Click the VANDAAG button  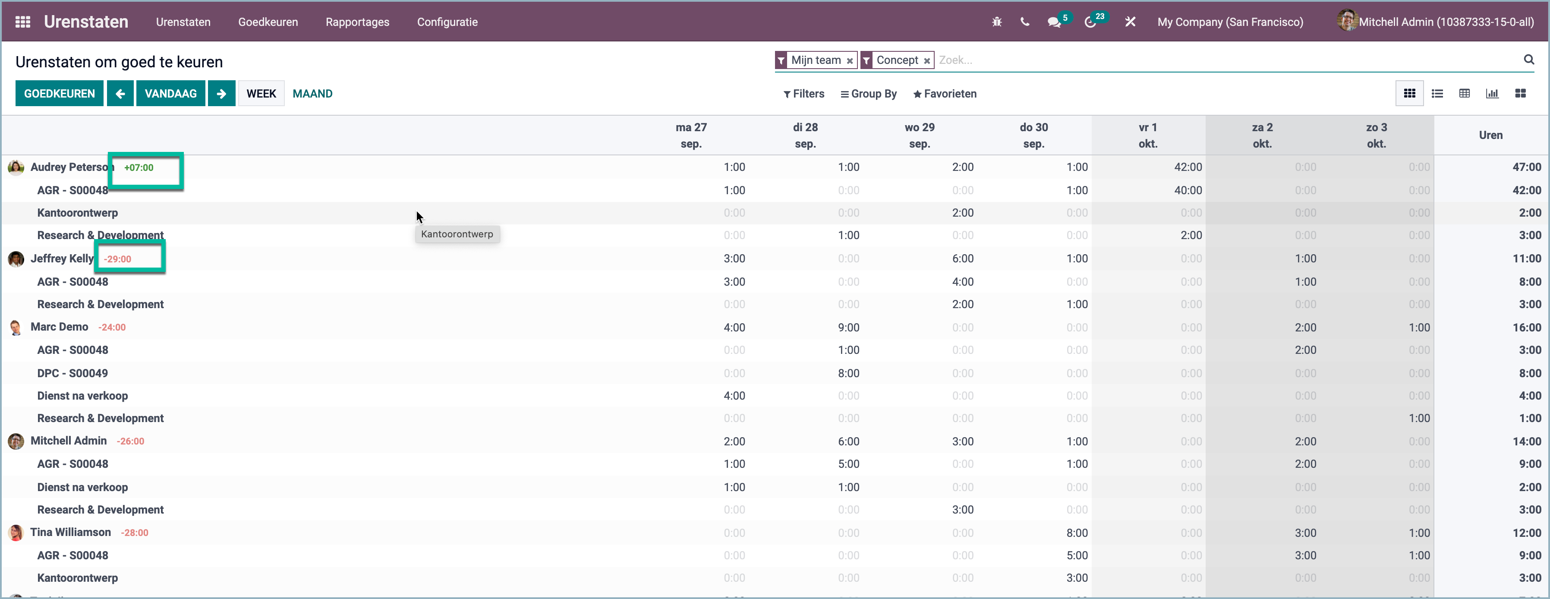click(170, 93)
